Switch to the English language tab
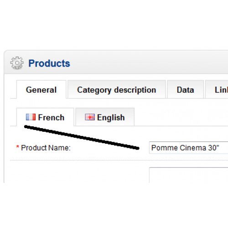The width and height of the screenshot is (228, 228). (x=105, y=117)
